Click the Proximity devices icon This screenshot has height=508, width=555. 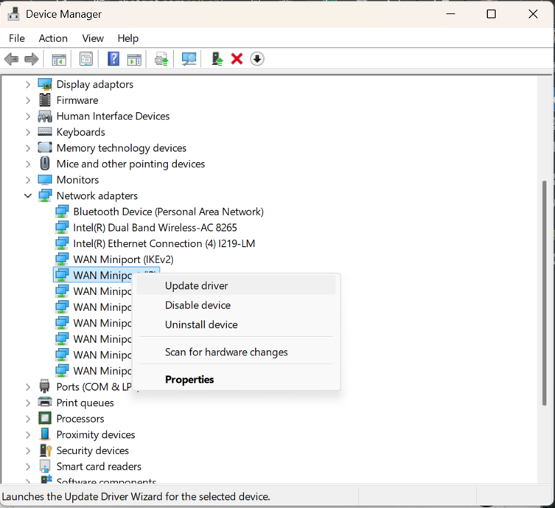[x=45, y=434]
